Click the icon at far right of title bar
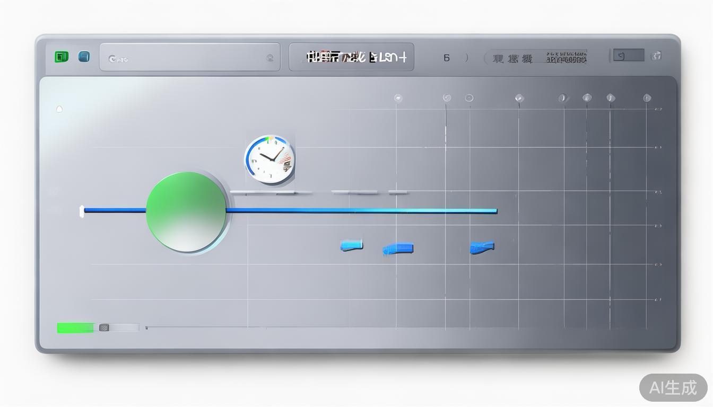The height and width of the screenshot is (407, 713). click(656, 56)
